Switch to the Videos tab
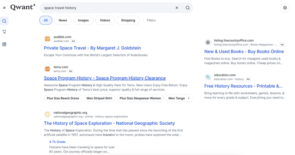295x155 pixels. [x=105, y=20]
